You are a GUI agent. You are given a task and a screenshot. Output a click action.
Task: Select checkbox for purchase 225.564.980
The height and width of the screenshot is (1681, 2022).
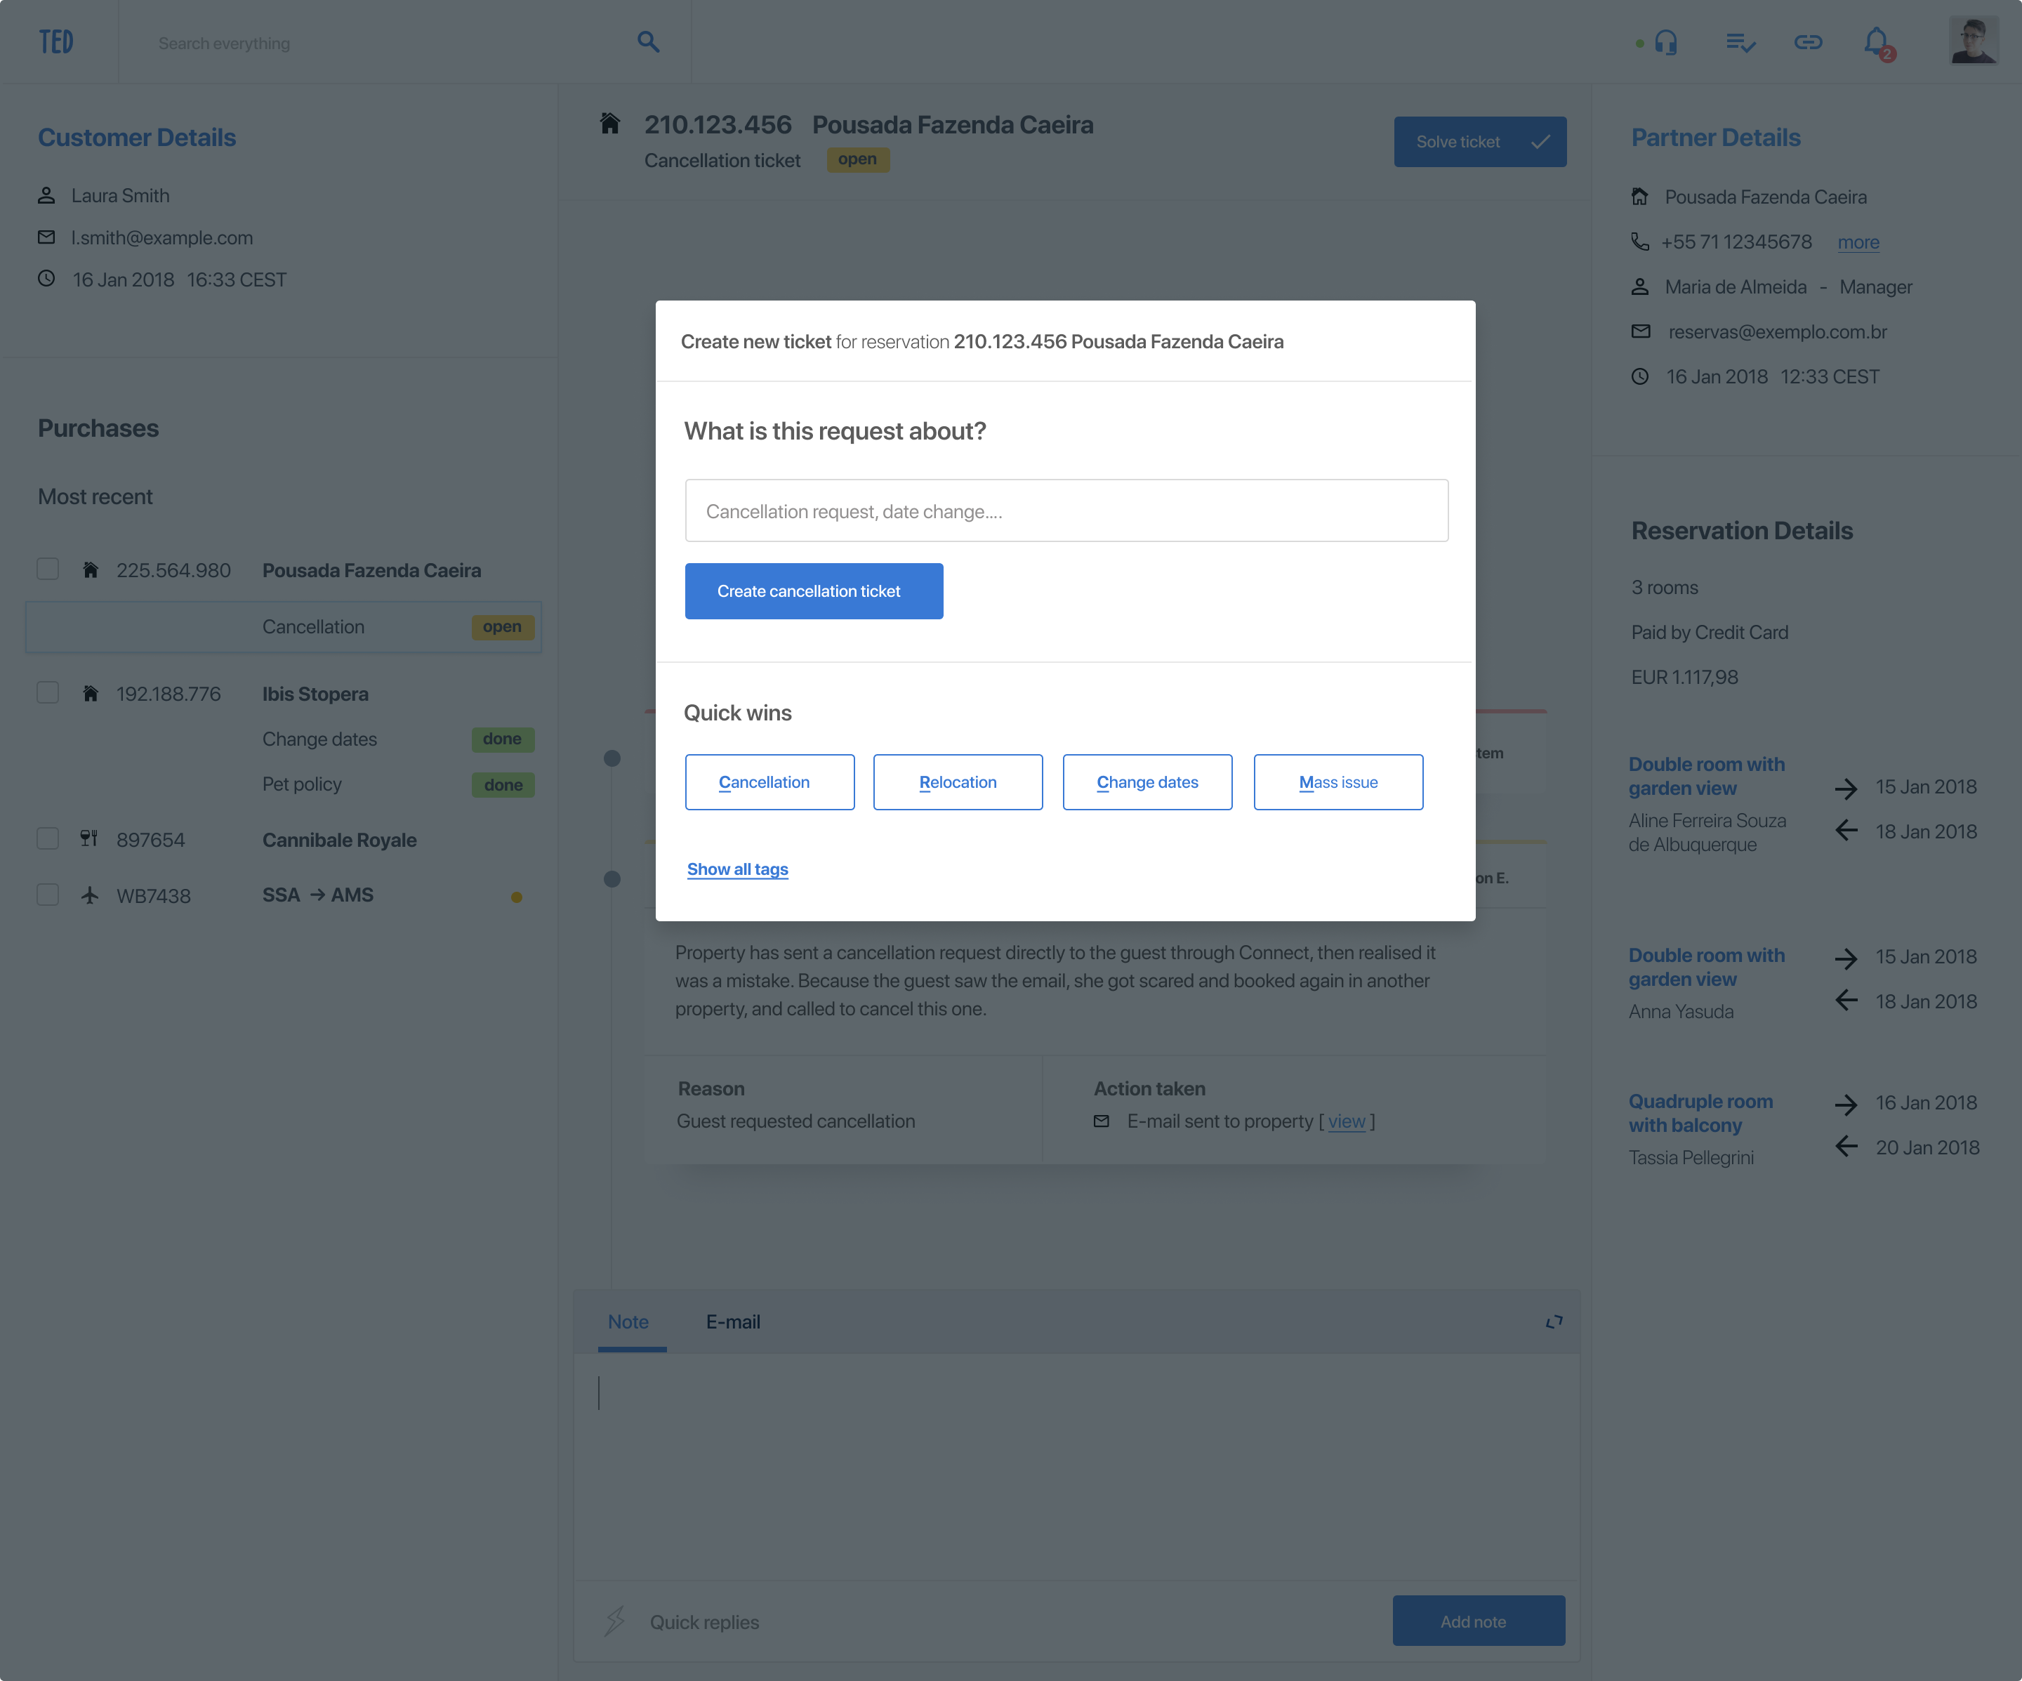(x=47, y=569)
